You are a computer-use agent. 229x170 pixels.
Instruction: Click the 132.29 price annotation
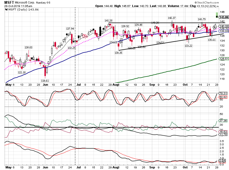(x=72, y=48)
